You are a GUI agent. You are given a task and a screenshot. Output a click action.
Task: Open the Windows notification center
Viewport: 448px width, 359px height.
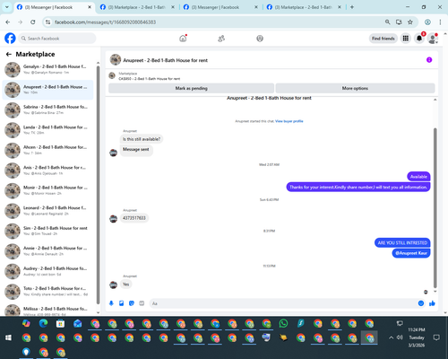click(436, 337)
